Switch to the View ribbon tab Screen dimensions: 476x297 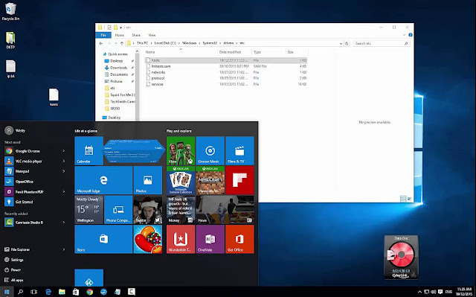152,35
